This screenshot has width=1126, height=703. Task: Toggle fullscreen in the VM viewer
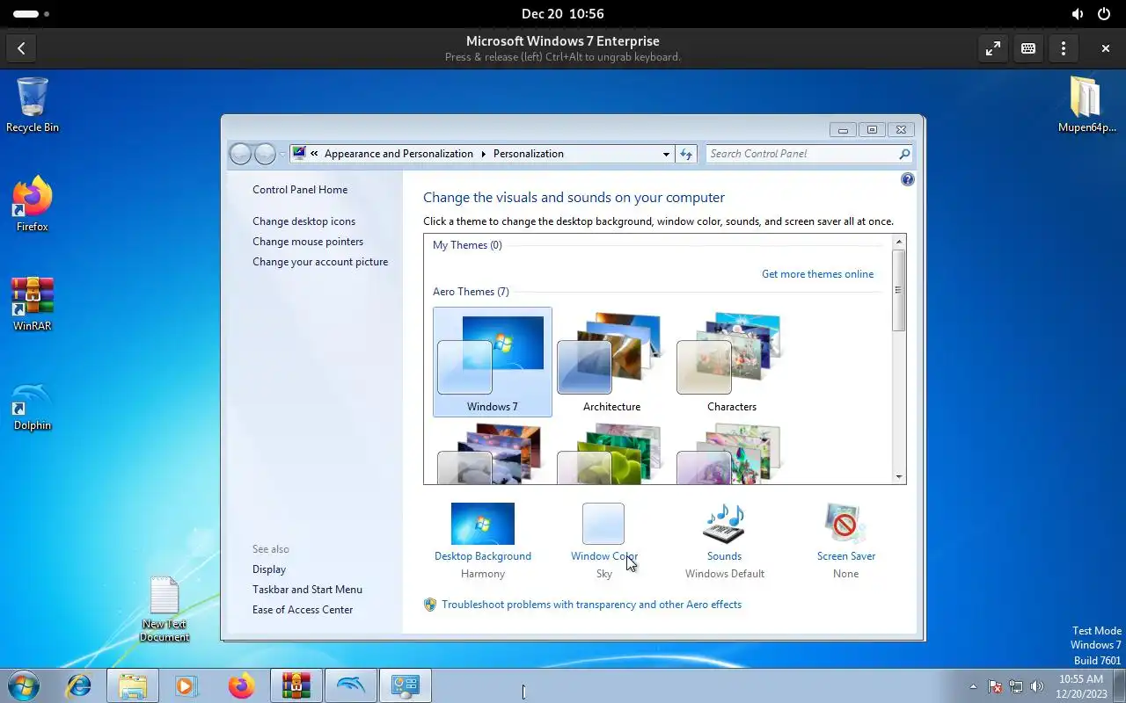(993, 48)
